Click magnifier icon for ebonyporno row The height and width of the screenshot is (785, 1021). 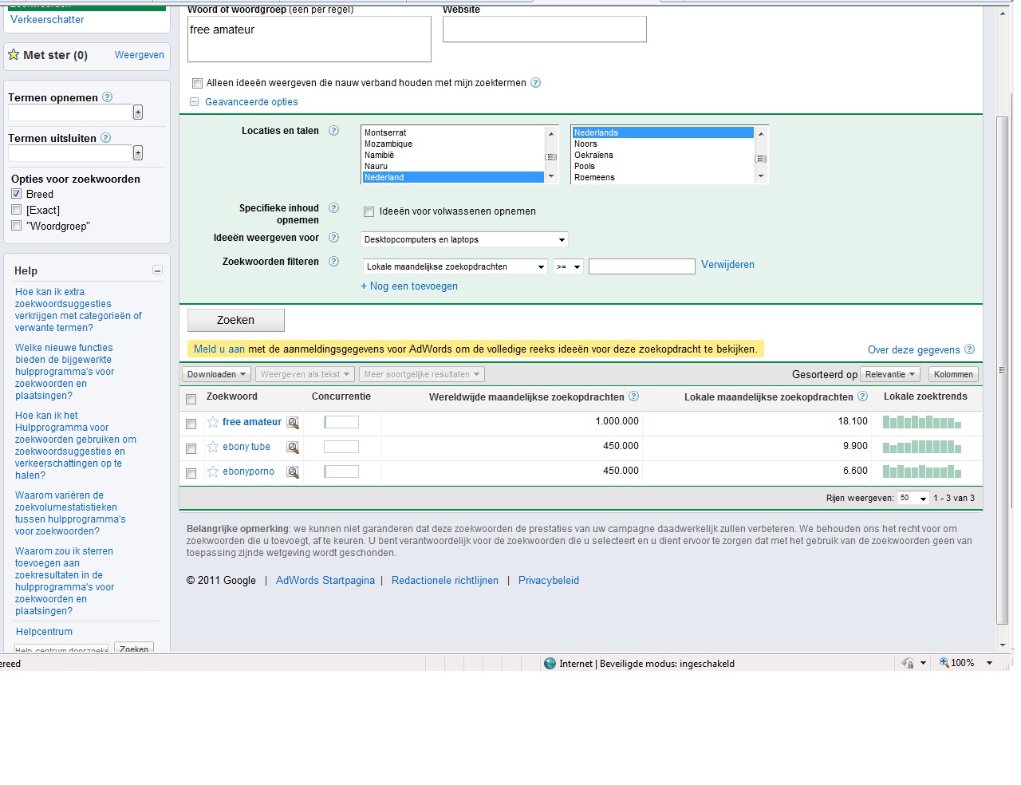293,472
